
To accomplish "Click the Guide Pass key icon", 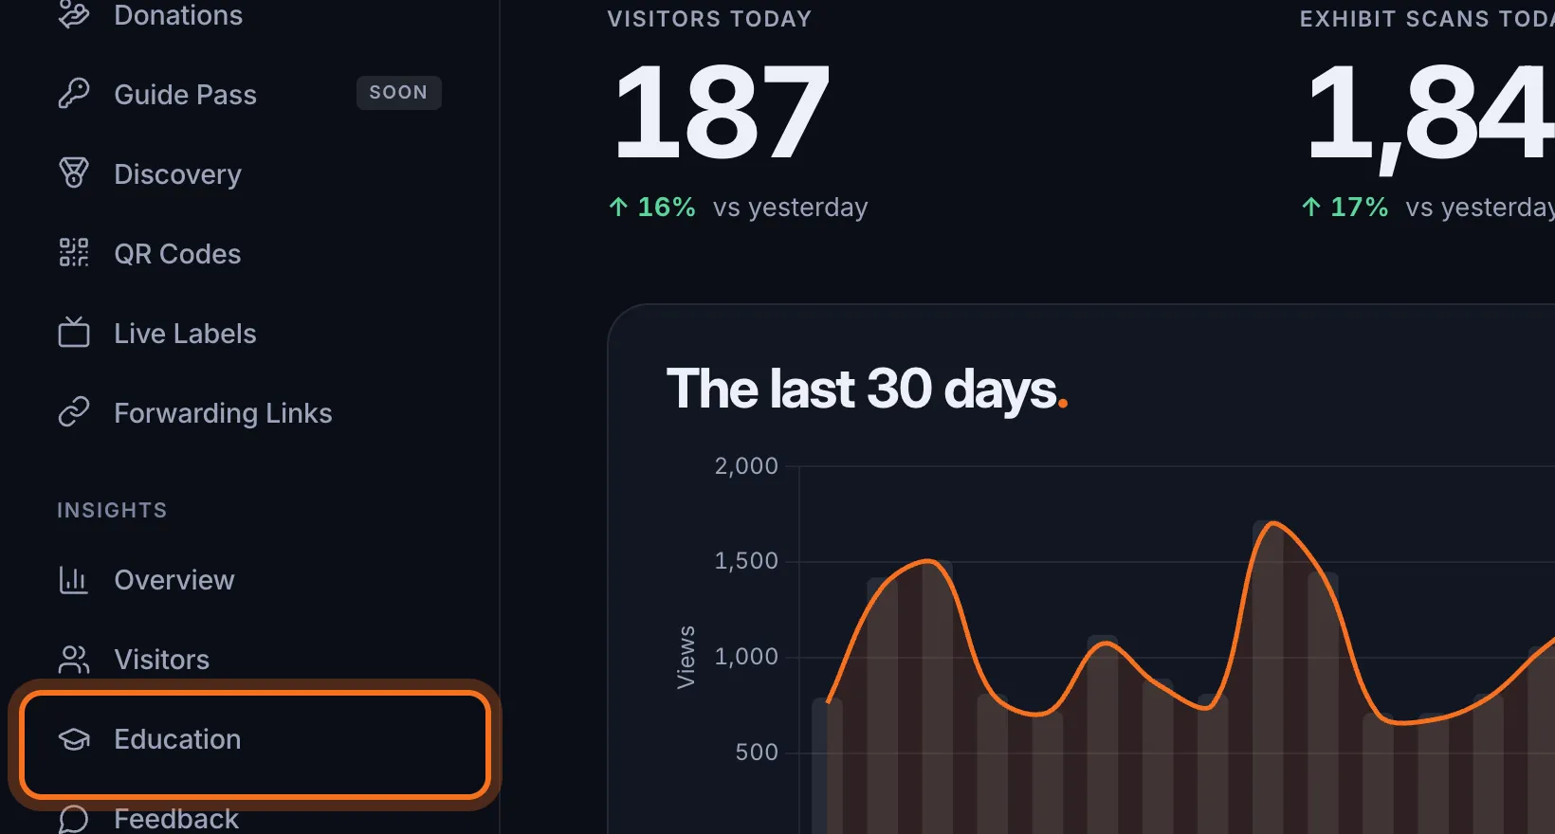I will pyautogui.click(x=74, y=94).
